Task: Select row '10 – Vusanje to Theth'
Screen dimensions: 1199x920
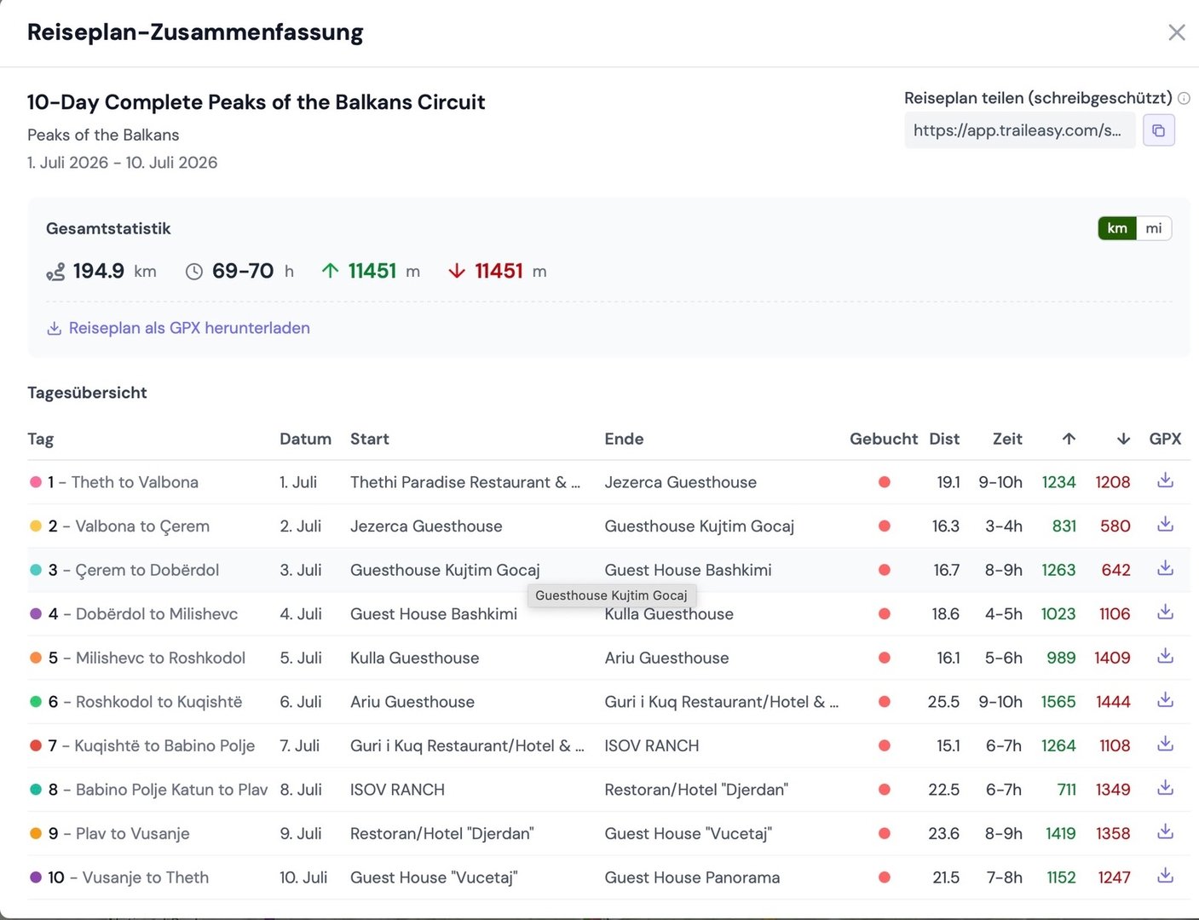Action: click(609, 877)
